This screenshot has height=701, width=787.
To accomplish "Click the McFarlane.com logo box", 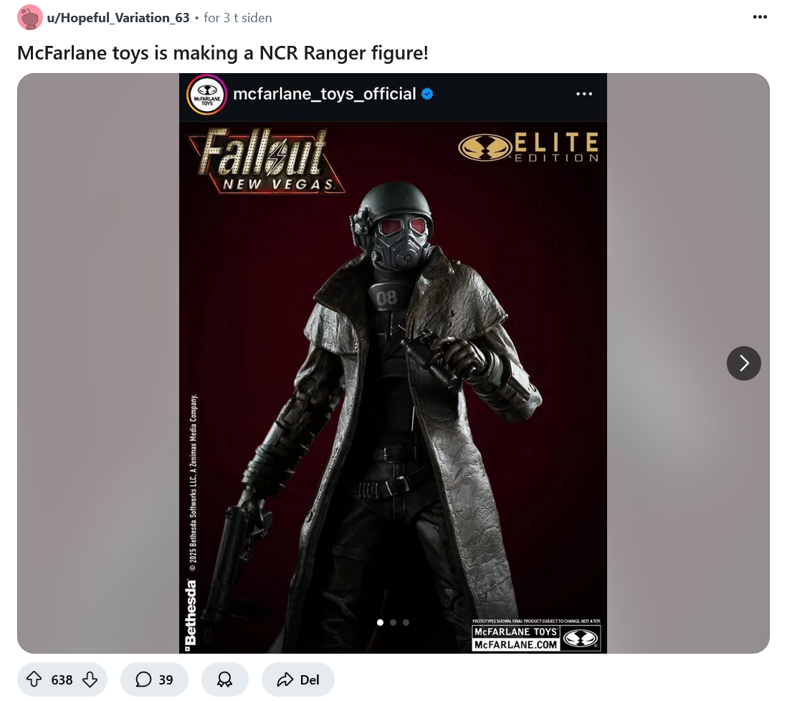I will (x=536, y=638).
